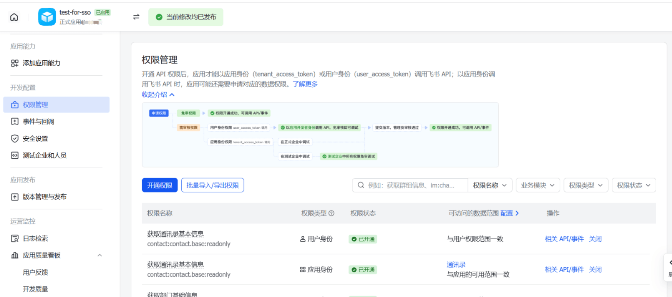This screenshot has width=672, height=297.
Task: Click the 了解更多 link
Action: point(305,84)
